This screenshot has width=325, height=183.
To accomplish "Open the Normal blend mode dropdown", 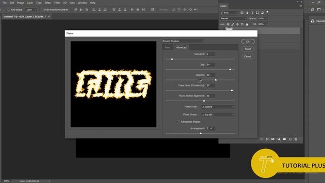I will pos(233,18).
